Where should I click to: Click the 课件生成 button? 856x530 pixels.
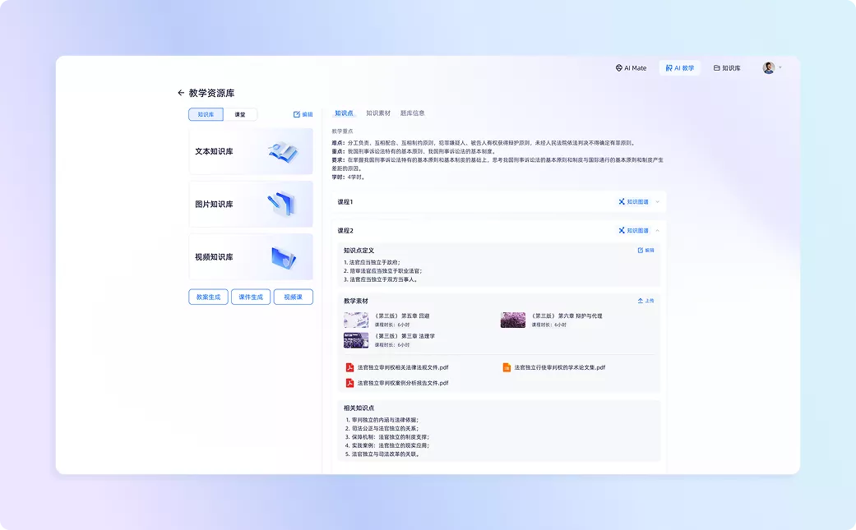click(x=251, y=297)
